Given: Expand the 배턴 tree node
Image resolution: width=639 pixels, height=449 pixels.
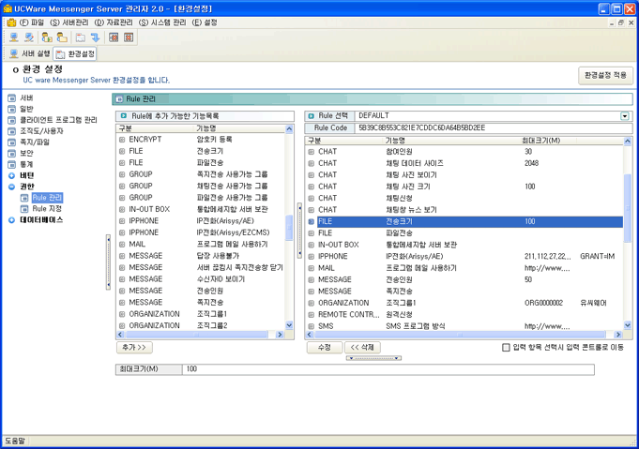Looking at the screenshot, I should pyautogui.click(x=12, y=175).
